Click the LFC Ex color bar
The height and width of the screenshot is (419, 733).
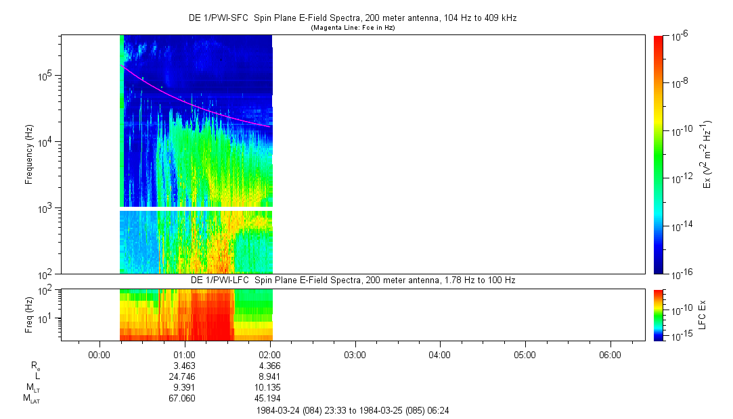tap(659, 314)
